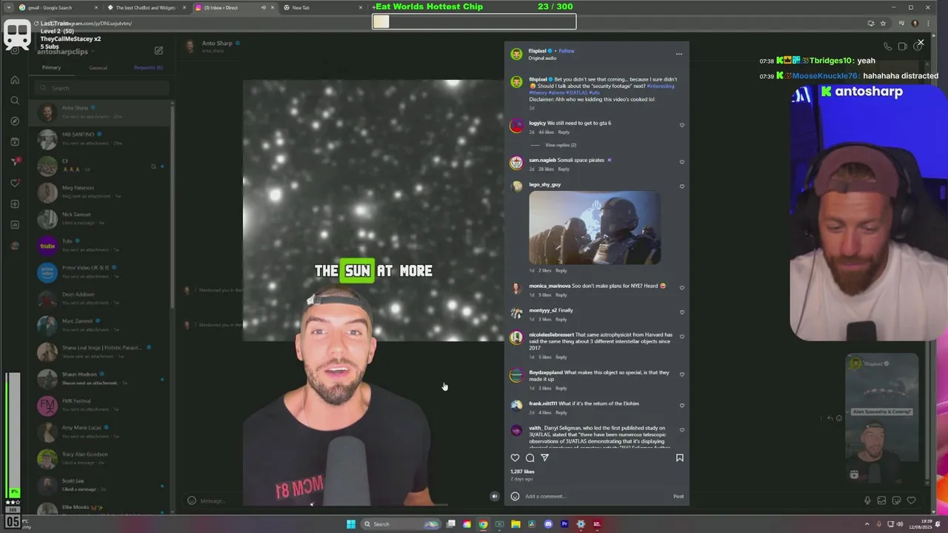
Task: Click Reply under logyicy's comment
Action: click(x=564, y=132)
